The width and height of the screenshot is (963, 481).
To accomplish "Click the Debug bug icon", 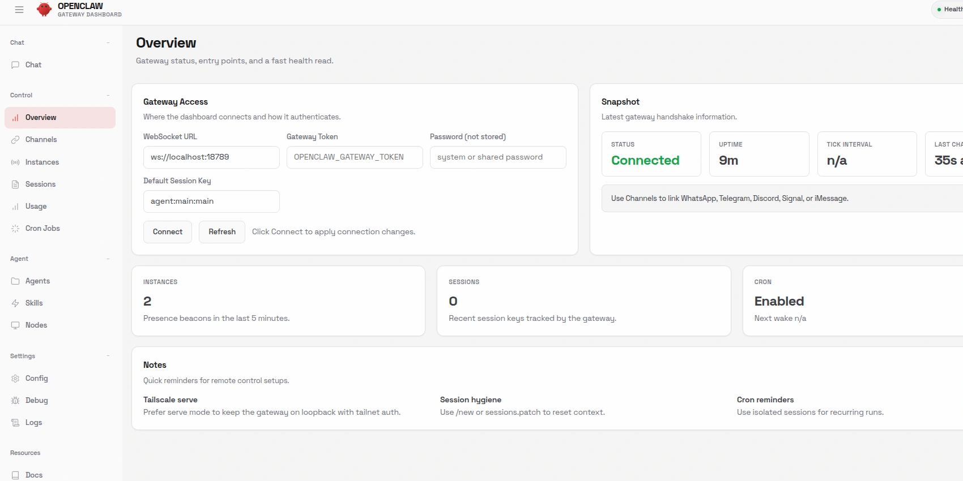I will click(15, 401).
